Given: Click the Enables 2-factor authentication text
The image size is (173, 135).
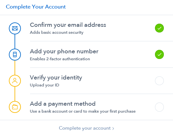Looking at the screenshot, I should 60,59.
